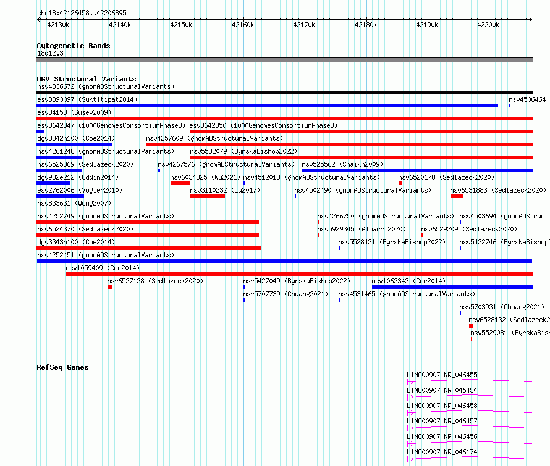Image resolution: width=550 pixels, height=466 pixels.
Task: Click nsv4252451 variant label
Action: (x=106, y=255)
